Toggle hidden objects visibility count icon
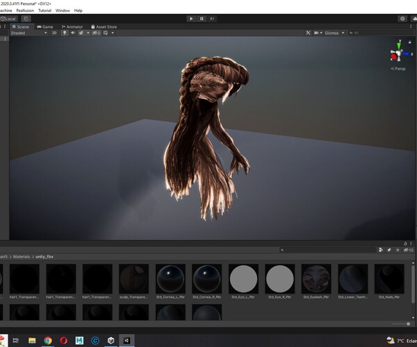Image resolution: width=417 pixels, height=347 pixels. [96, 33]
